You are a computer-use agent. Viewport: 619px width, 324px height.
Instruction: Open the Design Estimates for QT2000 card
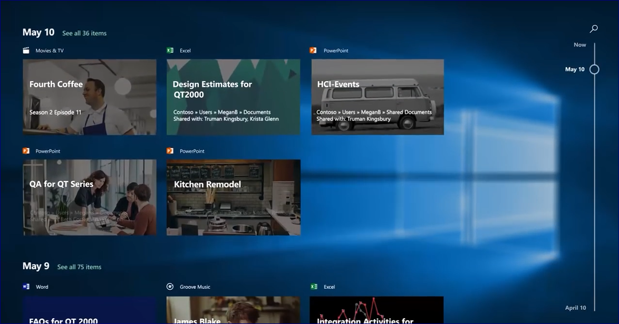pos(233,96)
